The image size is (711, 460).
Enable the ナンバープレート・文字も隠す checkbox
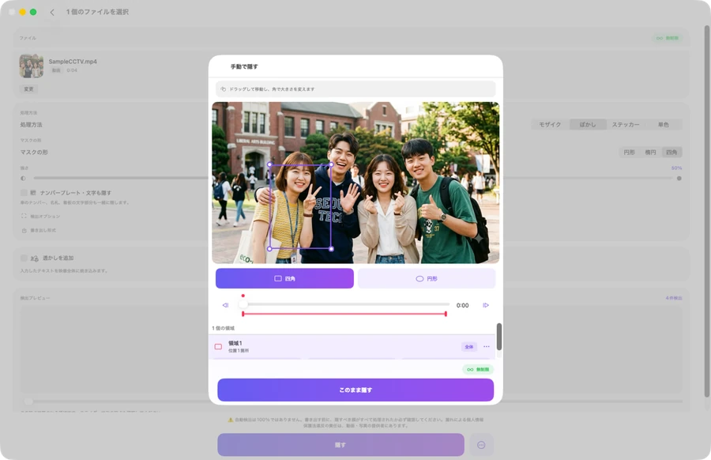coord(24,193)
